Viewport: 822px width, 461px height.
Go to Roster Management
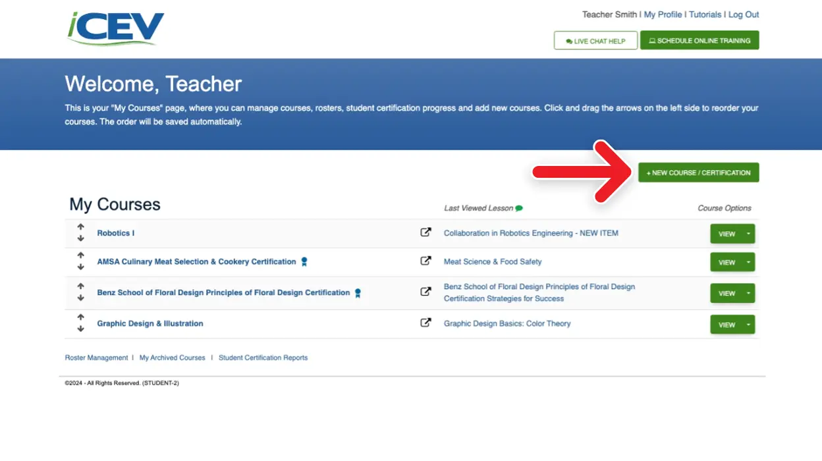96,358
